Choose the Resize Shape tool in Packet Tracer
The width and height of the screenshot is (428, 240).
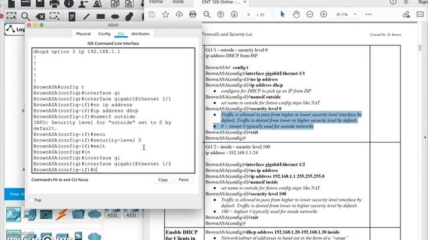point(55,16)
